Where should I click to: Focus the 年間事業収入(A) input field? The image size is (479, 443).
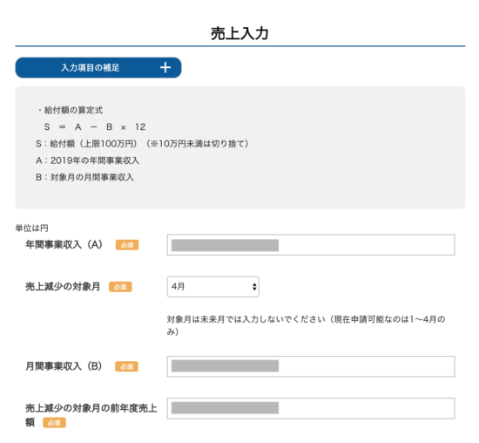tap(311, 245)
